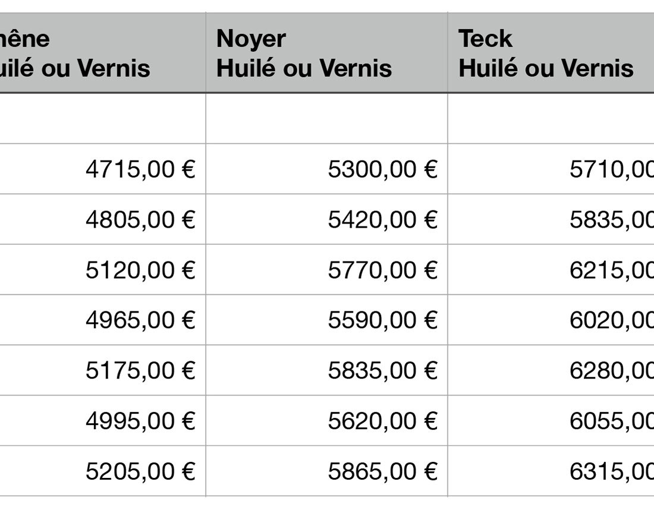Screen dimensions: 654x507
Task: Select the 5175,00 € price cell
Action: tap(140, 371)
